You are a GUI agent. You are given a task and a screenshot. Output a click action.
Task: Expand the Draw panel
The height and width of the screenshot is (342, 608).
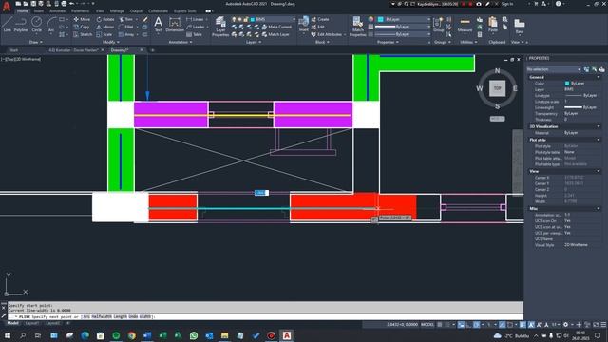pyautogui.click(x=36, y=42)
